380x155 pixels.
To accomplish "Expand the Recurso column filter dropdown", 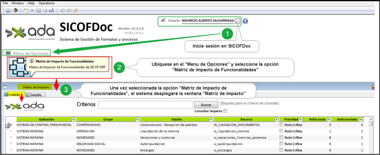I will click(277, 120).
